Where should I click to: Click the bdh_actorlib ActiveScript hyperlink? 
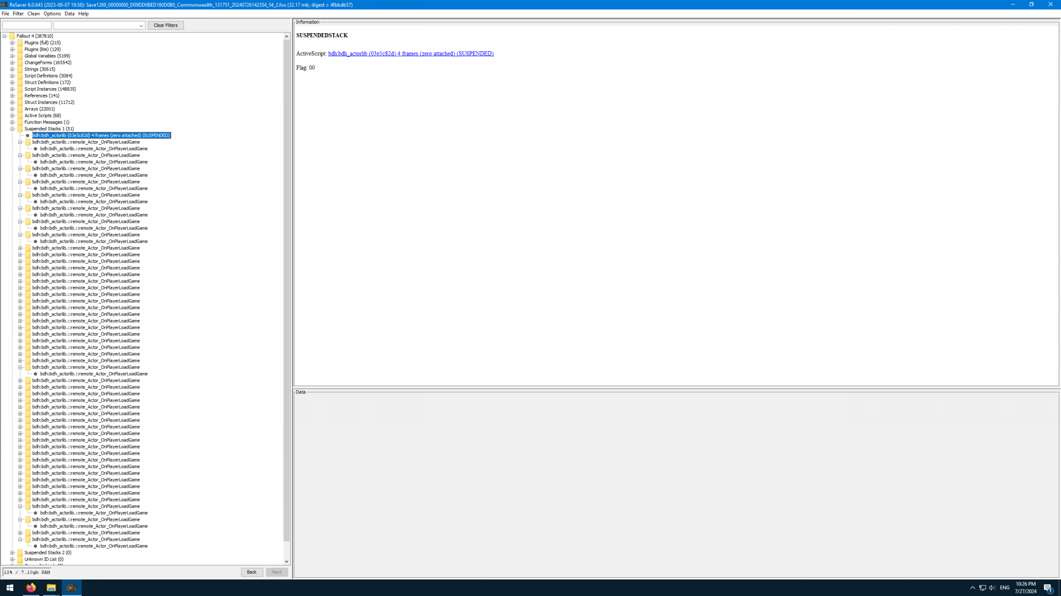tap(411, 54)
